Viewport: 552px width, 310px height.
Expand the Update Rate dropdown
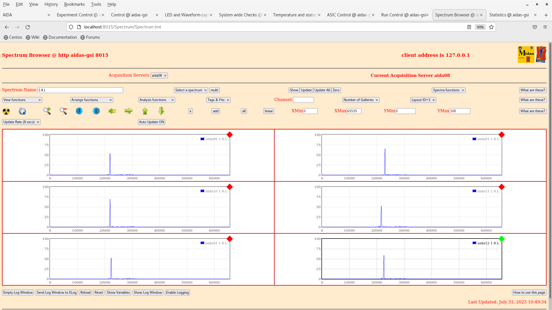tap(21, 122)
